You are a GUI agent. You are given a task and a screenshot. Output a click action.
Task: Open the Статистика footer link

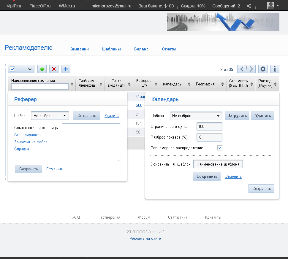[178, 217]
